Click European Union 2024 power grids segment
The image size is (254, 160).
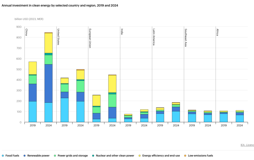(x=112, y=101)
